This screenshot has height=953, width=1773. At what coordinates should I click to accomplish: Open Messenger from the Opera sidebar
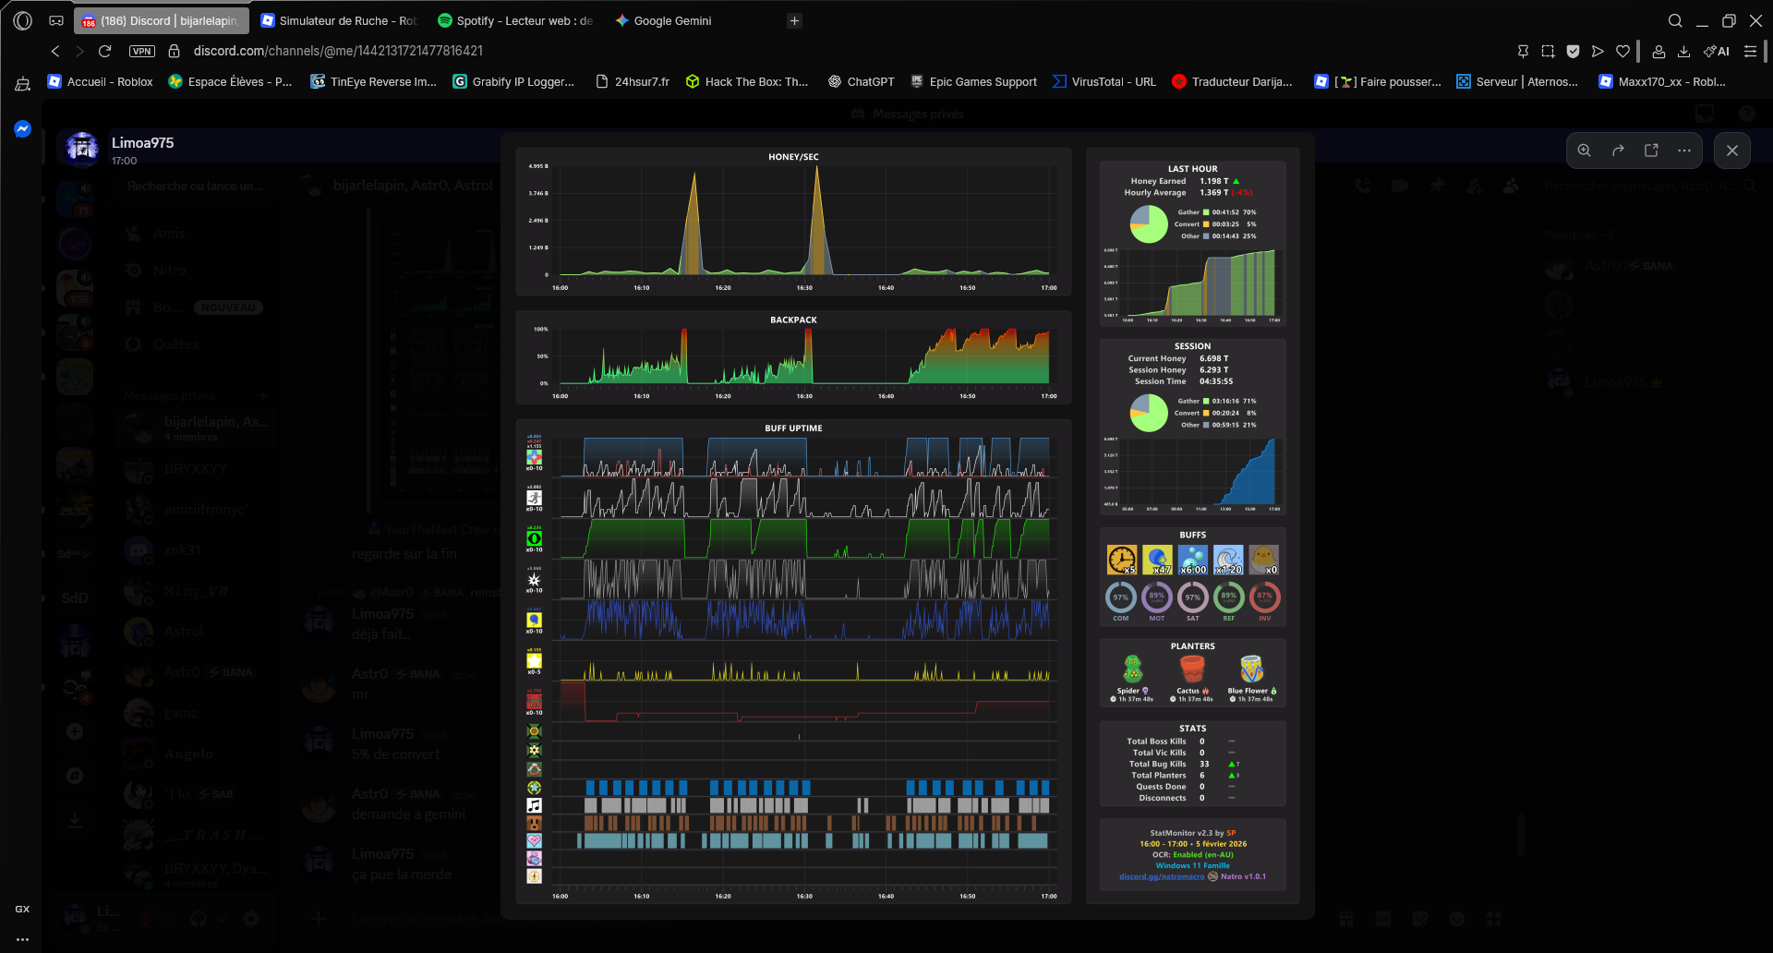[x=21, y=128]
